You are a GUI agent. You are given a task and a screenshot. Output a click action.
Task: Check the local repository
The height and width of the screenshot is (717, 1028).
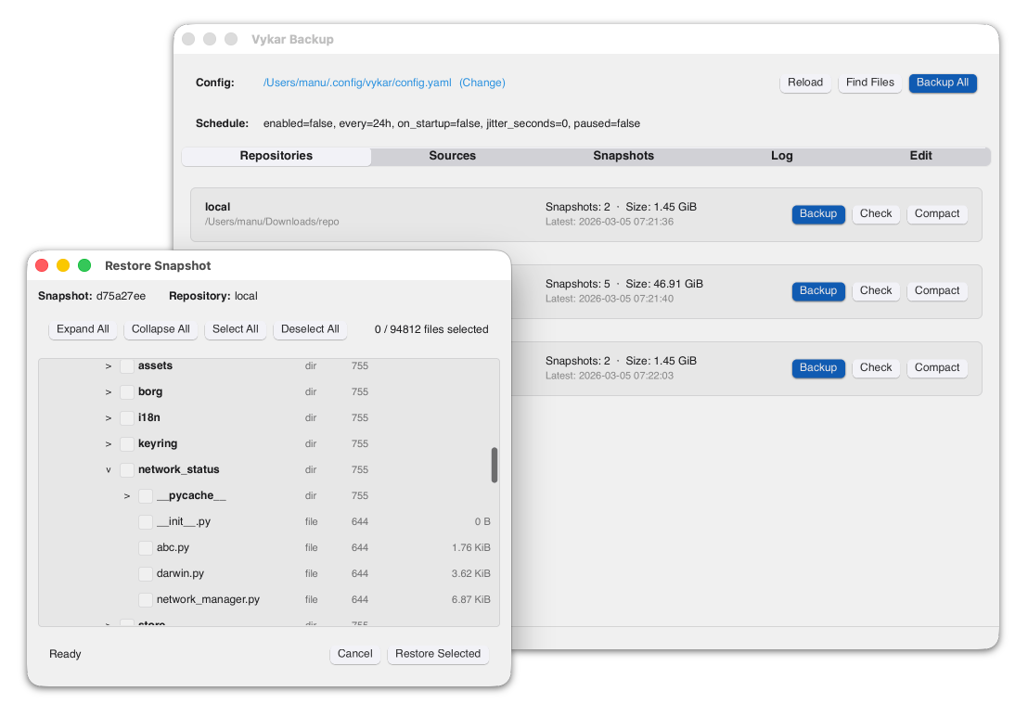click(875, 213)
